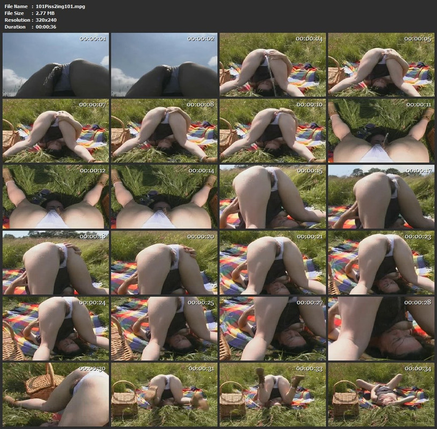Viewport: 437px width, 429px height.
Task: Choose the thumbnail stamped 00:00:07
Action: (x=56, y=131)
